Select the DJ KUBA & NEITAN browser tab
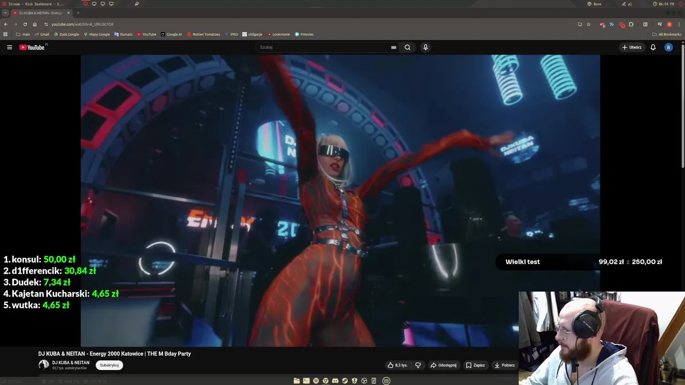The height and width of the screenshot is (385, 685). pyautogui.click(x=41, y=13)
